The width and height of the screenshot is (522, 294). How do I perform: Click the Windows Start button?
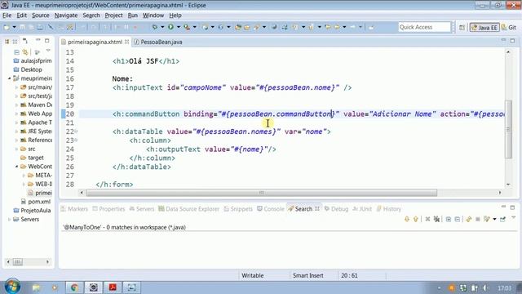pyautogui.click(x=12, y=287)
